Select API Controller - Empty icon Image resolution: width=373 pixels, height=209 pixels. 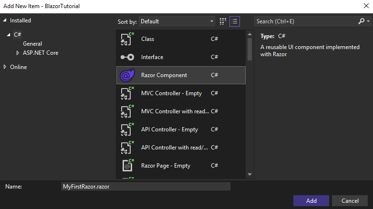click(x=127, y=129)
